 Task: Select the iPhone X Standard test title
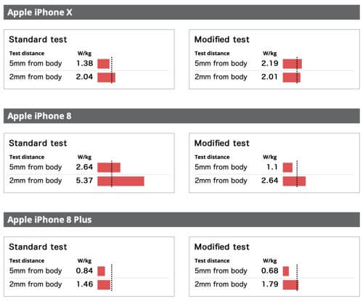pyautogui.click(x=38, y=39)
